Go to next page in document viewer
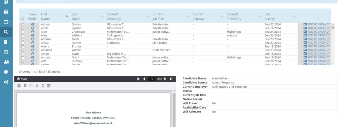Screen dimensions: 340x127 pyautogui.click(x=165, y=79)
